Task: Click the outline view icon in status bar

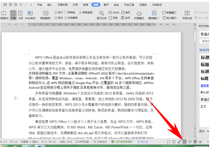Action: (x=190, y=142)
